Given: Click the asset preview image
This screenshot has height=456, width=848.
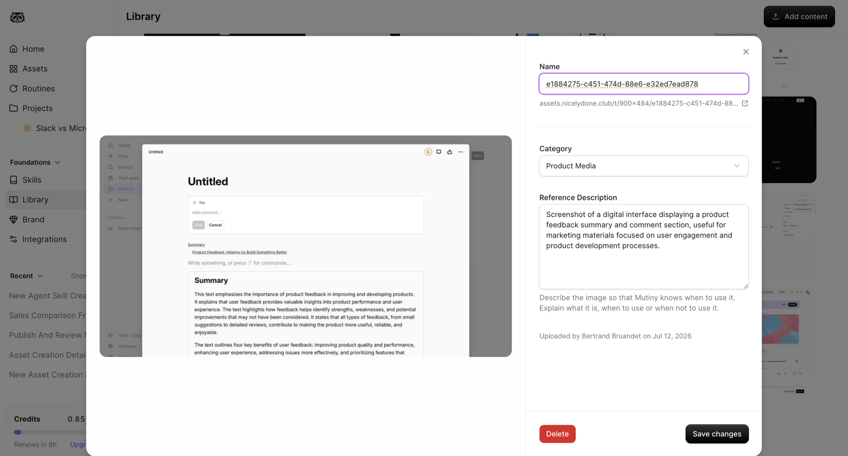Looking at the screenshot, I should (x=306, y=246).
